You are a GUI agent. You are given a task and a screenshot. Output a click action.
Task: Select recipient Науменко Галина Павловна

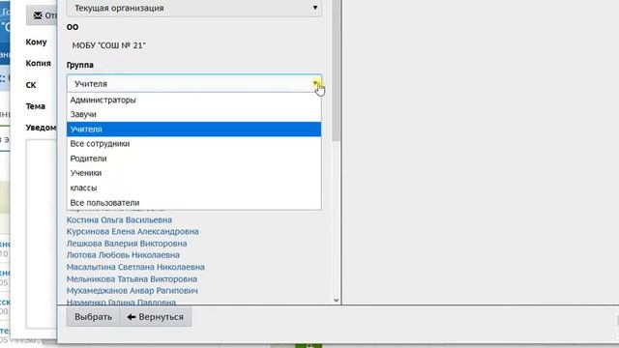(121, 303)
